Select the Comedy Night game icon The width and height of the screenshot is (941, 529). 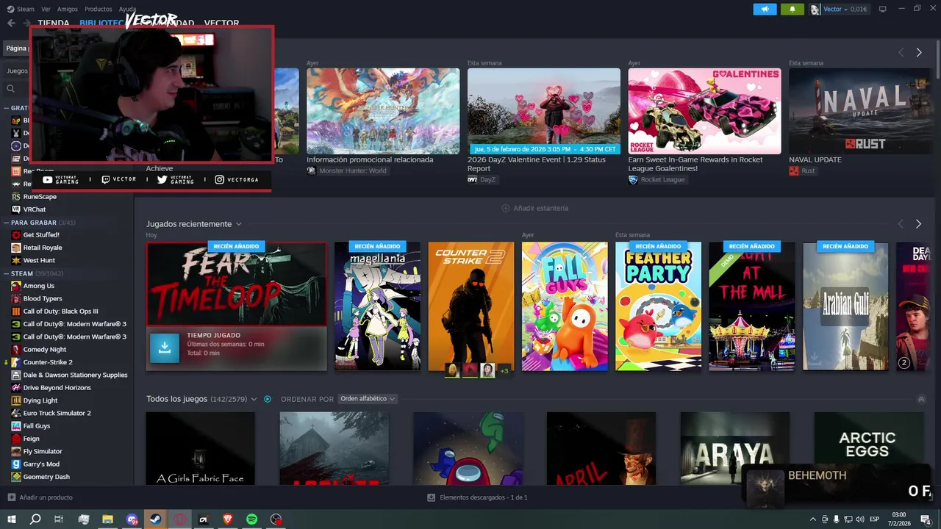[x=16, y=350]
